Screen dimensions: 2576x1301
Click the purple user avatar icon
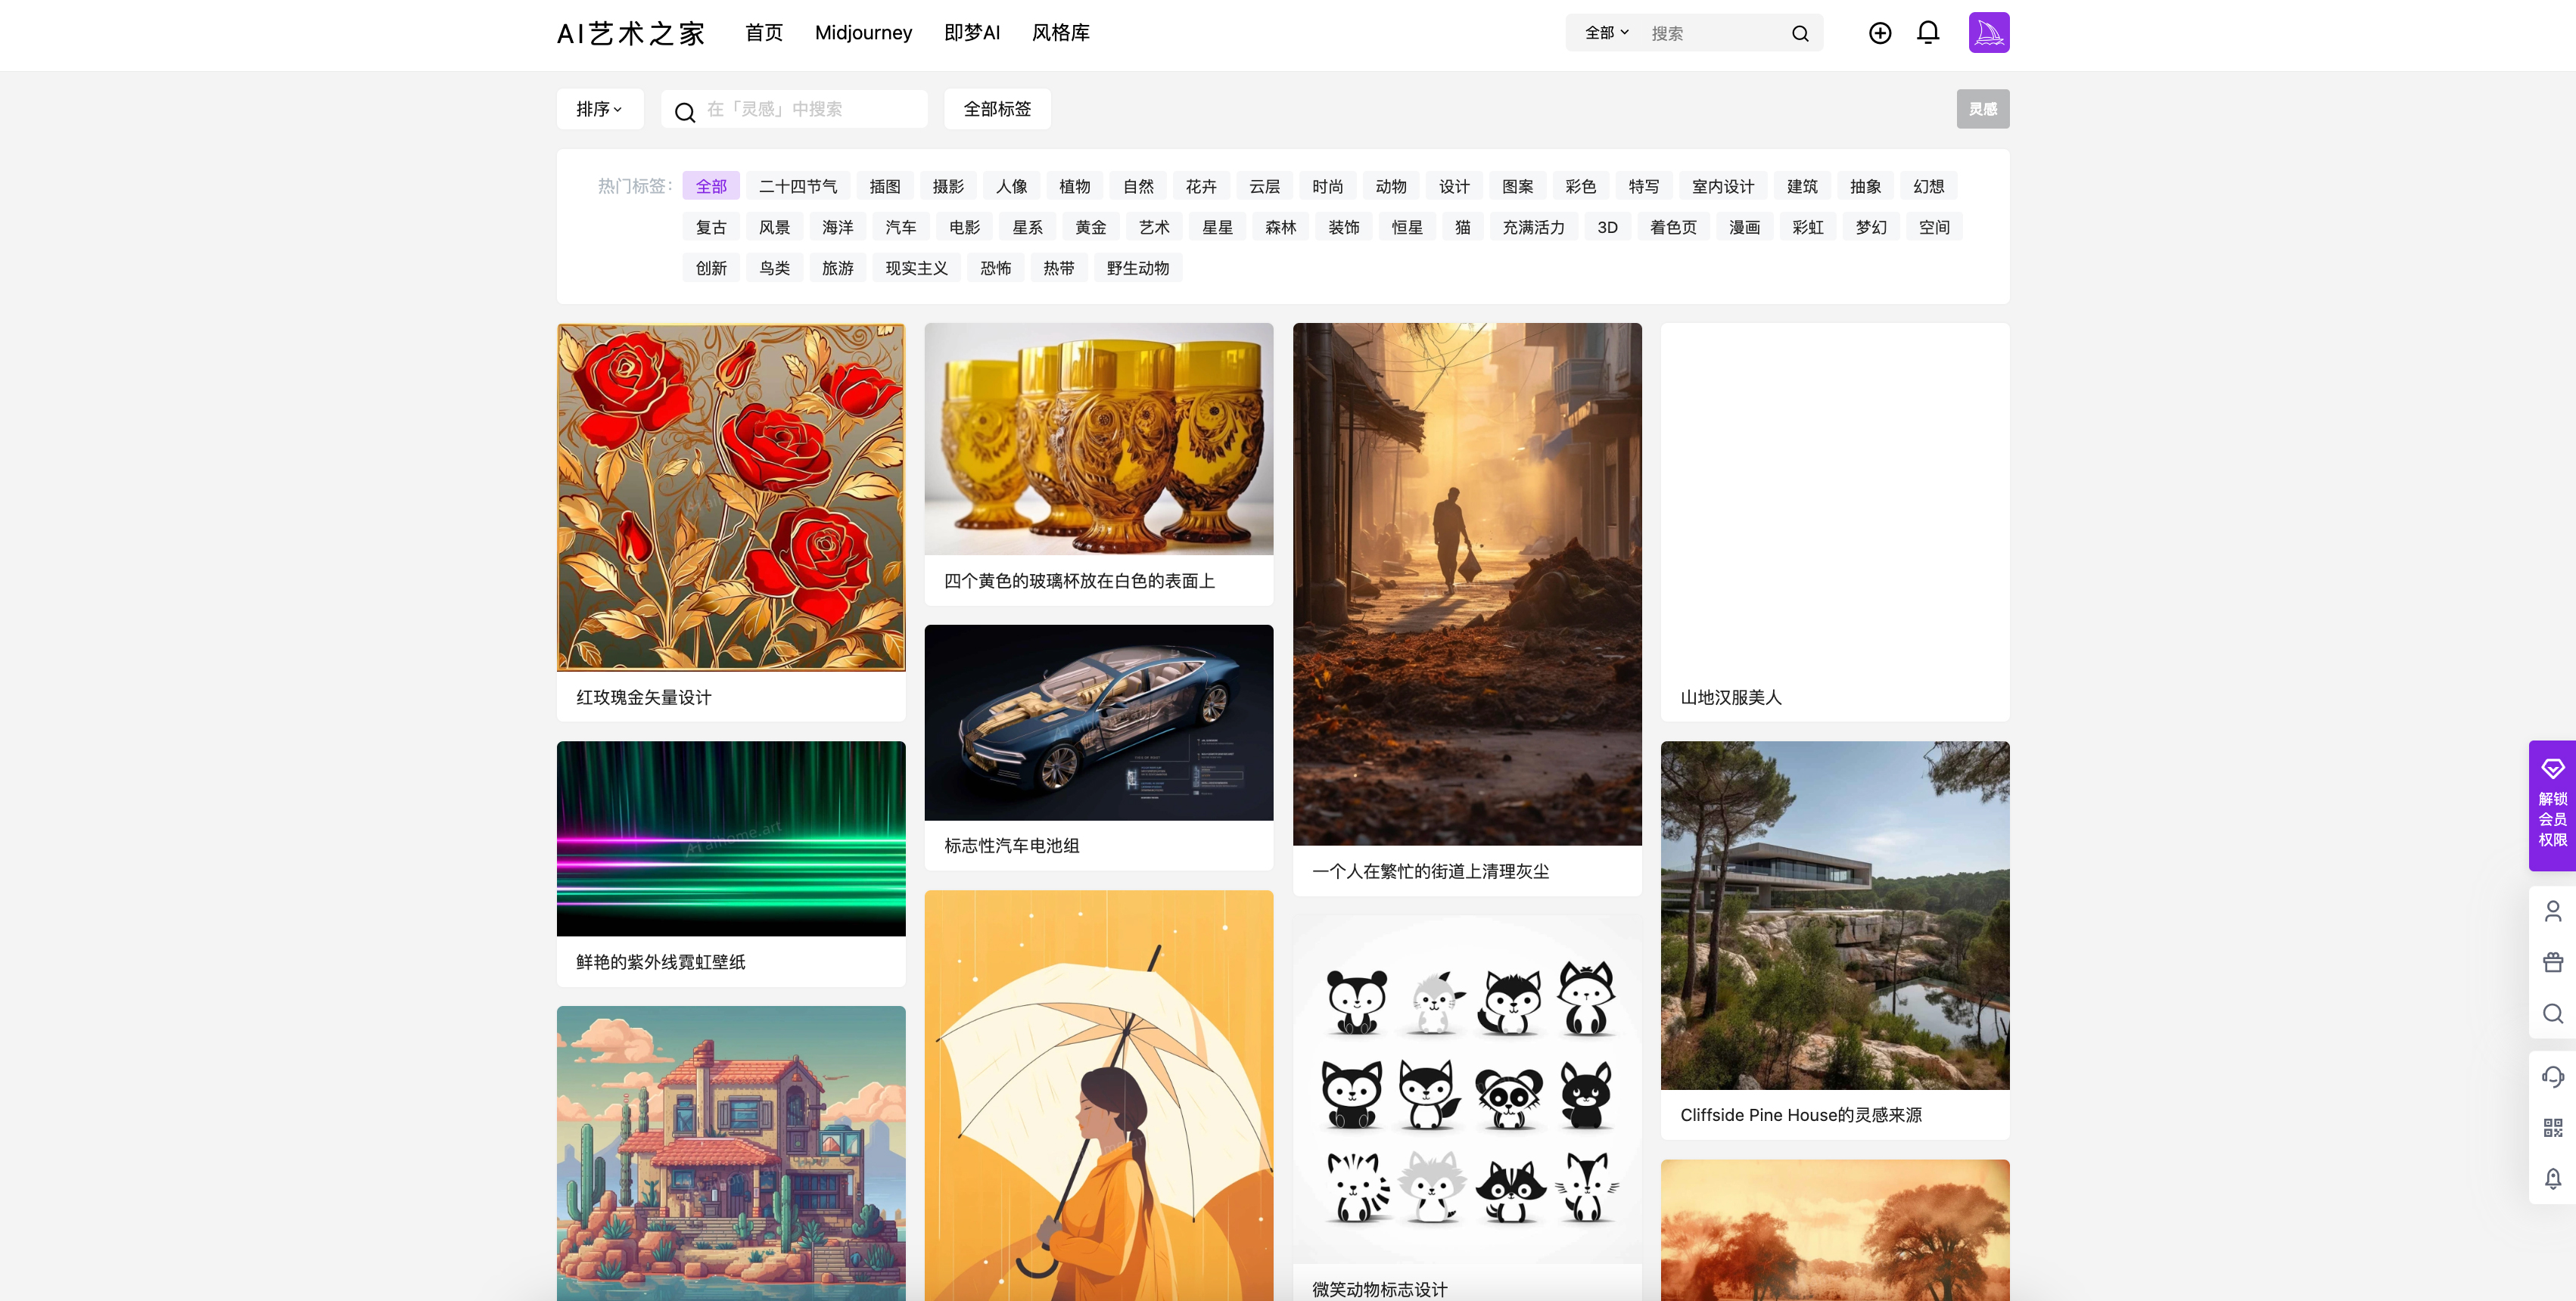pos(1988,33)
